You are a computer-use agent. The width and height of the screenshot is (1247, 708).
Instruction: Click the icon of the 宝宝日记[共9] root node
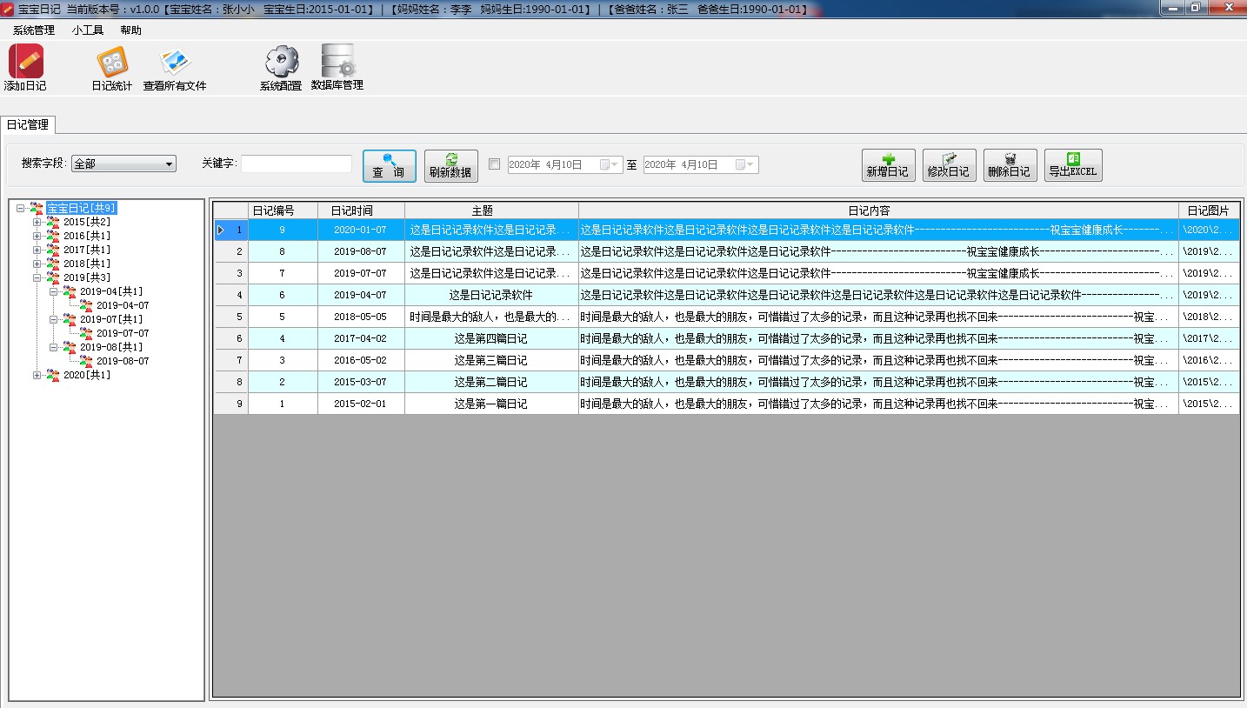point(37,208)
